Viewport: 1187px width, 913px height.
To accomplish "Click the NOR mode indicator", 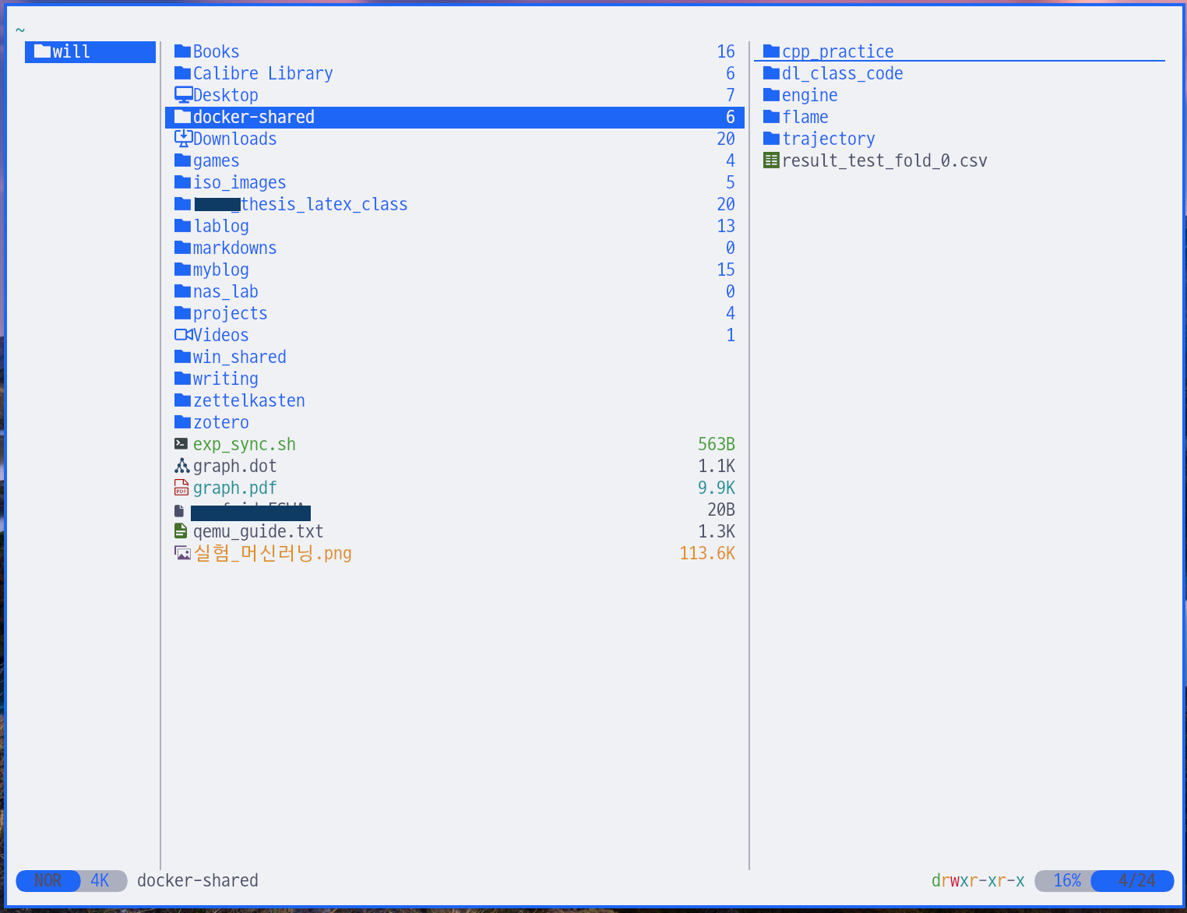I will tap(48, 880).
